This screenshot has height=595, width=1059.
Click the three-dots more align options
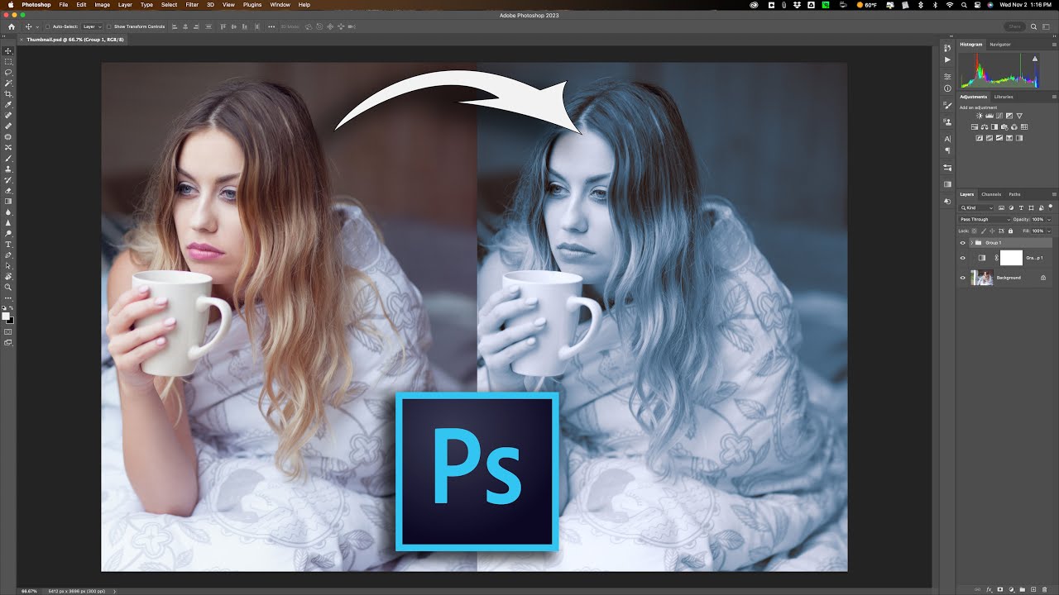271,26
